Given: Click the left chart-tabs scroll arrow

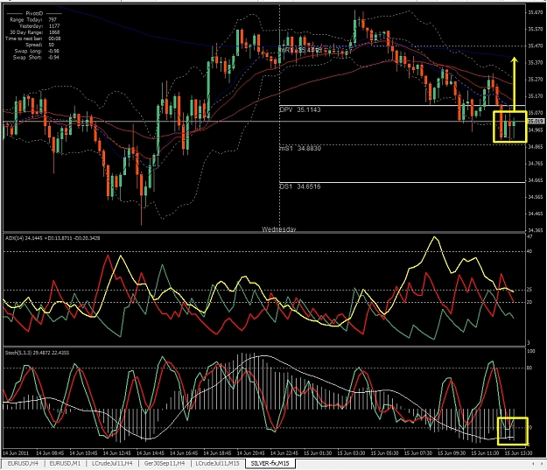Looking at the screenshot, I should pyautogui.click(x=533, y=463).
